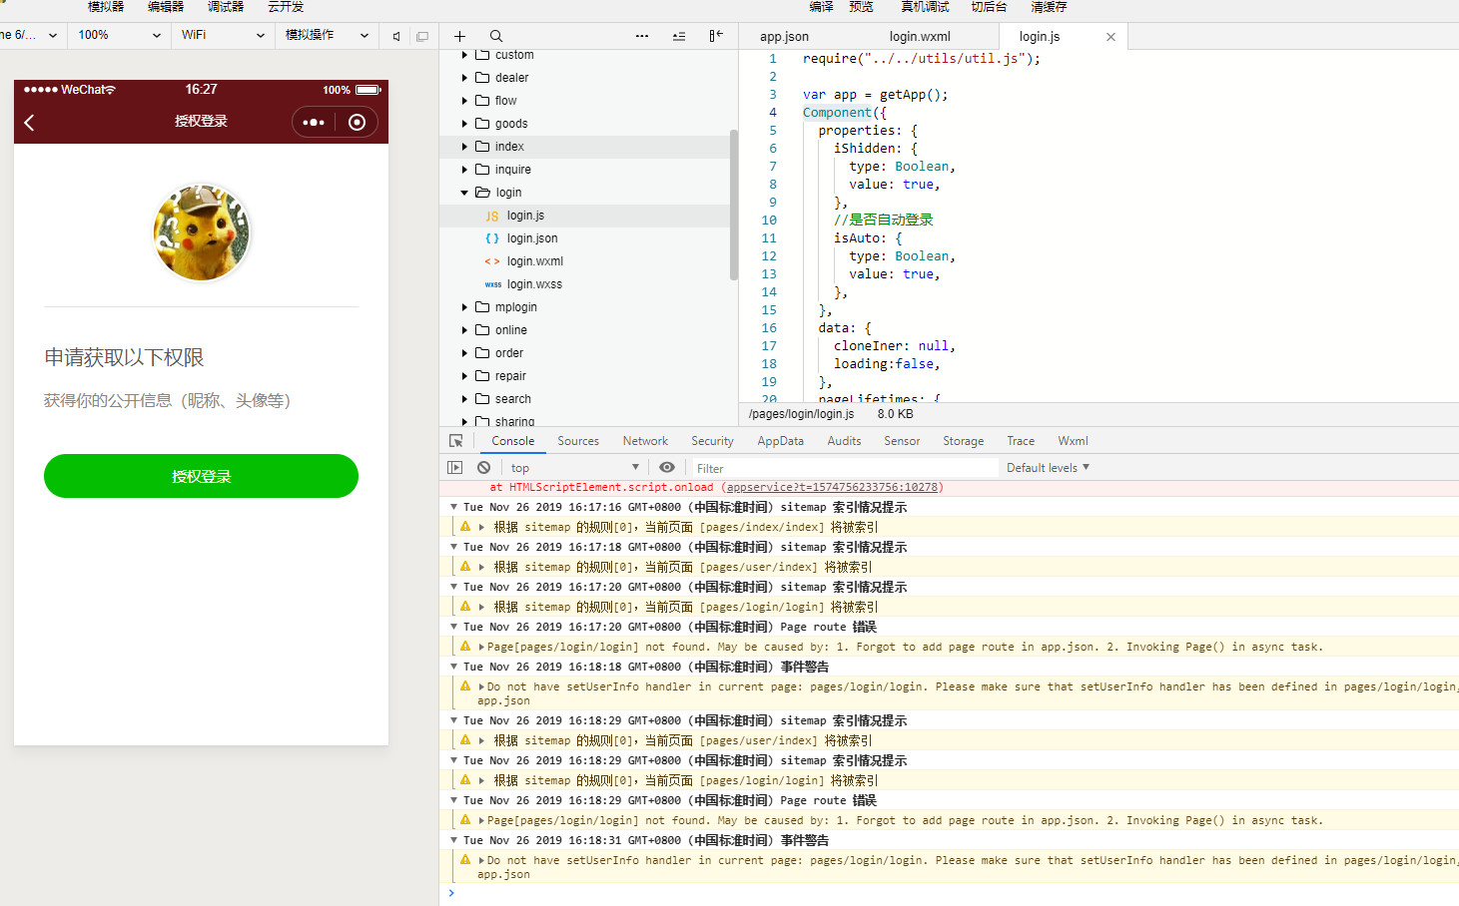Open the file tree more options menu

641,36
